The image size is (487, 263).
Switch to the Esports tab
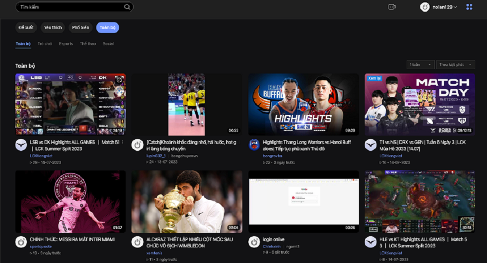[66, 44]
